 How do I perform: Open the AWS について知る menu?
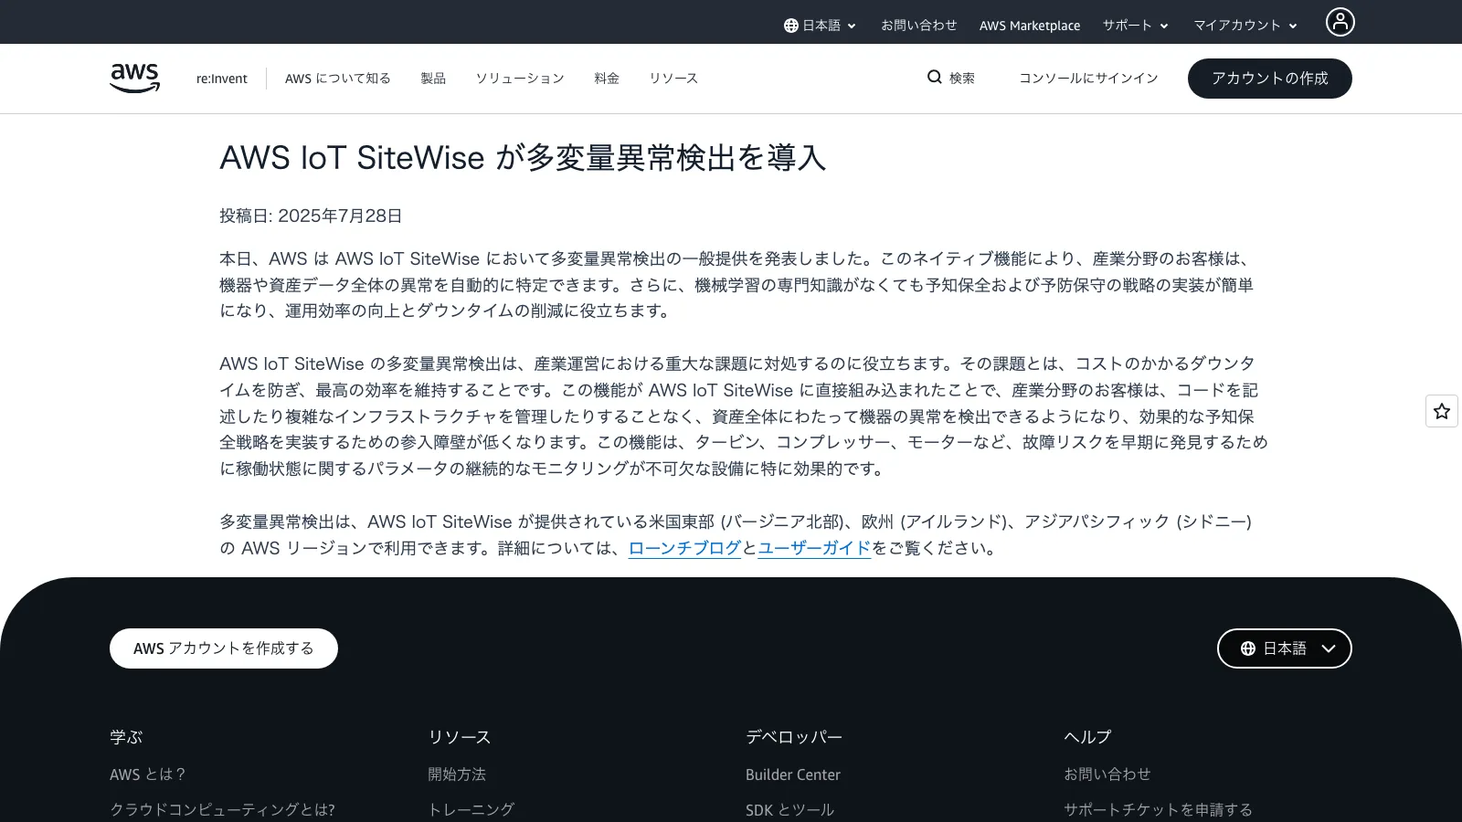click(338, 79)
